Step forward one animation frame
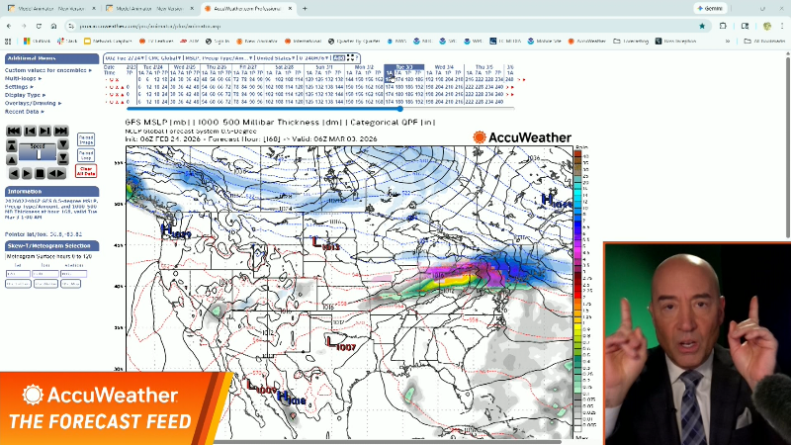Image resolution: width=791 pixels, height=445 pixels. click(x=45, y=132)
